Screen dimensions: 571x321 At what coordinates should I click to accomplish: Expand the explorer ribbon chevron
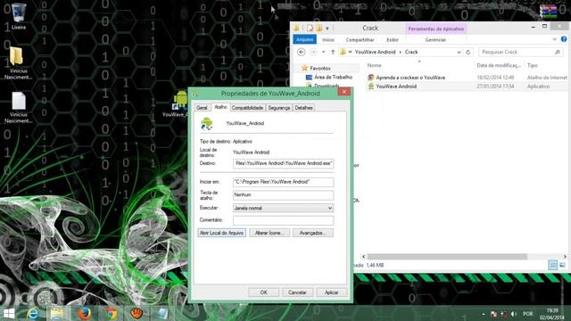pyautogui.click(x=554, y=39)
